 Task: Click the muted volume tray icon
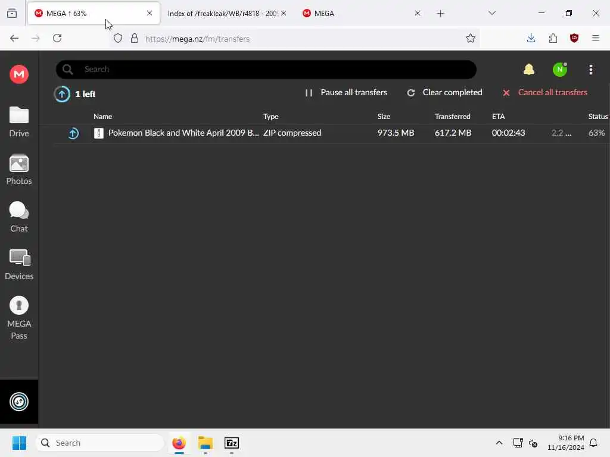[533, 443]
